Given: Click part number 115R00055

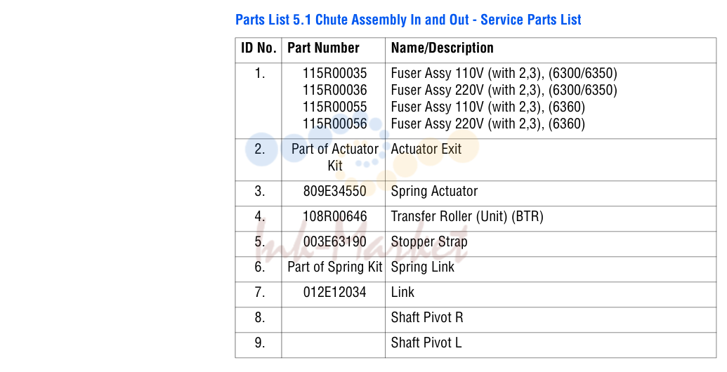Looking at the screenshot, I should [335, 107].
